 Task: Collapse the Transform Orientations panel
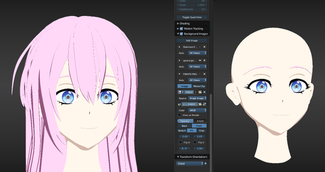pyautogui.click(x=178, y=157)
